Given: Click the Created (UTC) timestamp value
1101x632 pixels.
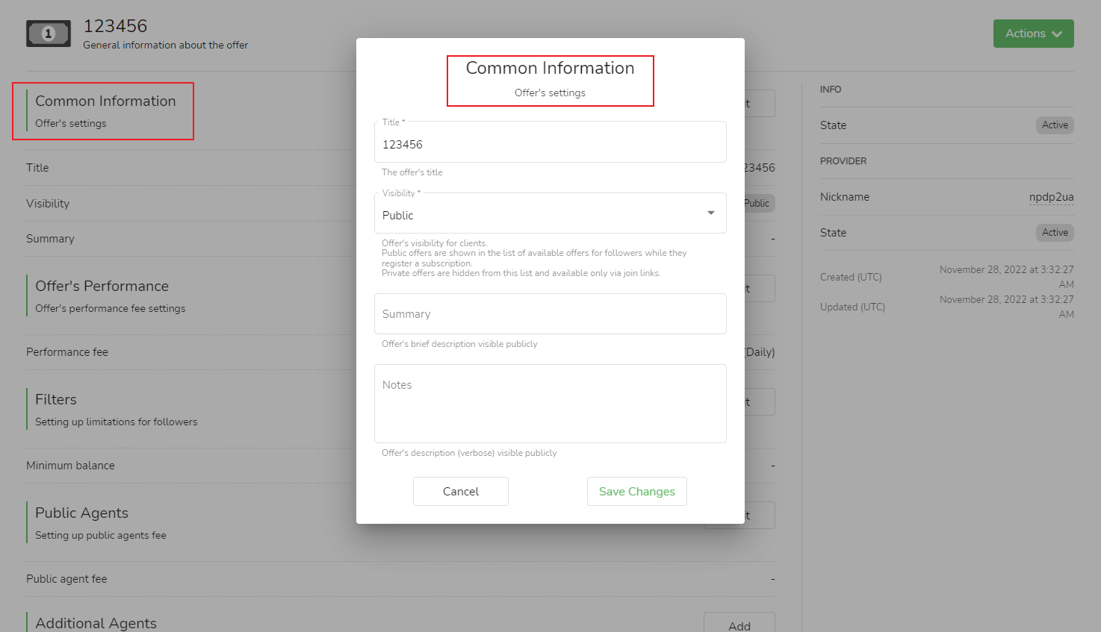Looking at the screenshot, I should [x=1006, y=277].
